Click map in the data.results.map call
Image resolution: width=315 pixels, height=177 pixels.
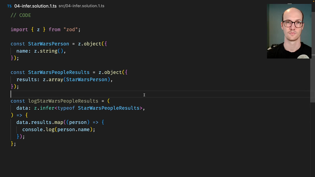tap(59, 122)
